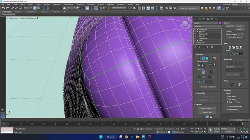Toggle the Map Seams checkbox

(227, 96)
